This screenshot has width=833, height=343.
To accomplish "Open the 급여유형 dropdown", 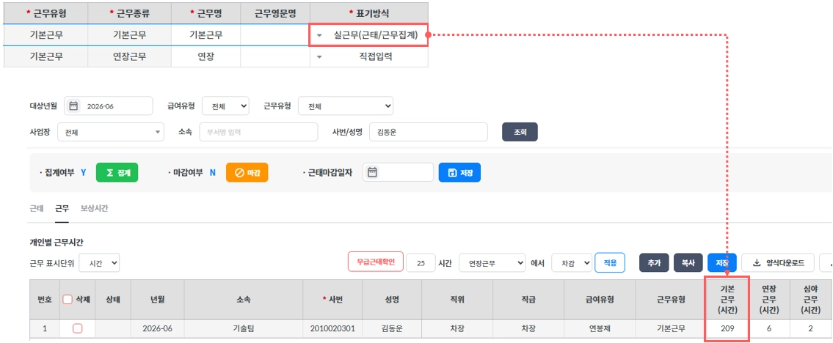I will (x=225, y=106).
